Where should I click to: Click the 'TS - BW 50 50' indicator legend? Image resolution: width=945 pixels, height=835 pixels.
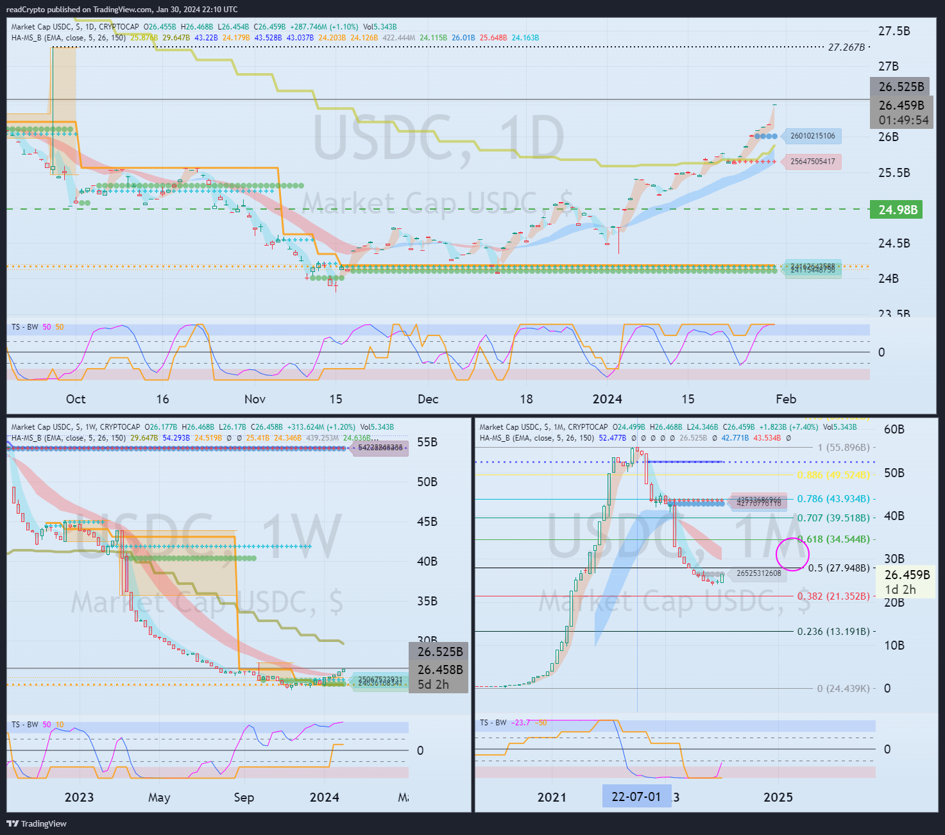37,327
